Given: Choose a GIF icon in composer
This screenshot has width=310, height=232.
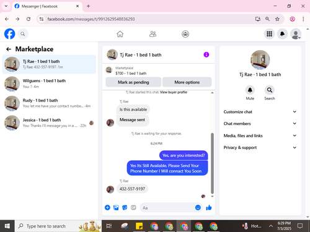Looking at the screenshot, I should pos(133,207).
